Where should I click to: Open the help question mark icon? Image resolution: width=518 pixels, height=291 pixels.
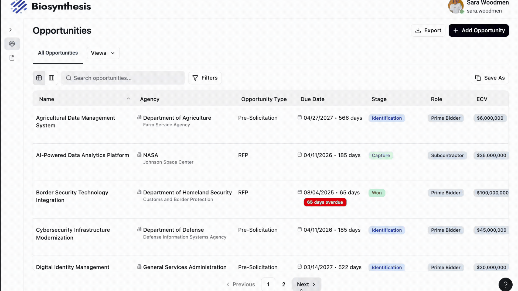[505, 284]
